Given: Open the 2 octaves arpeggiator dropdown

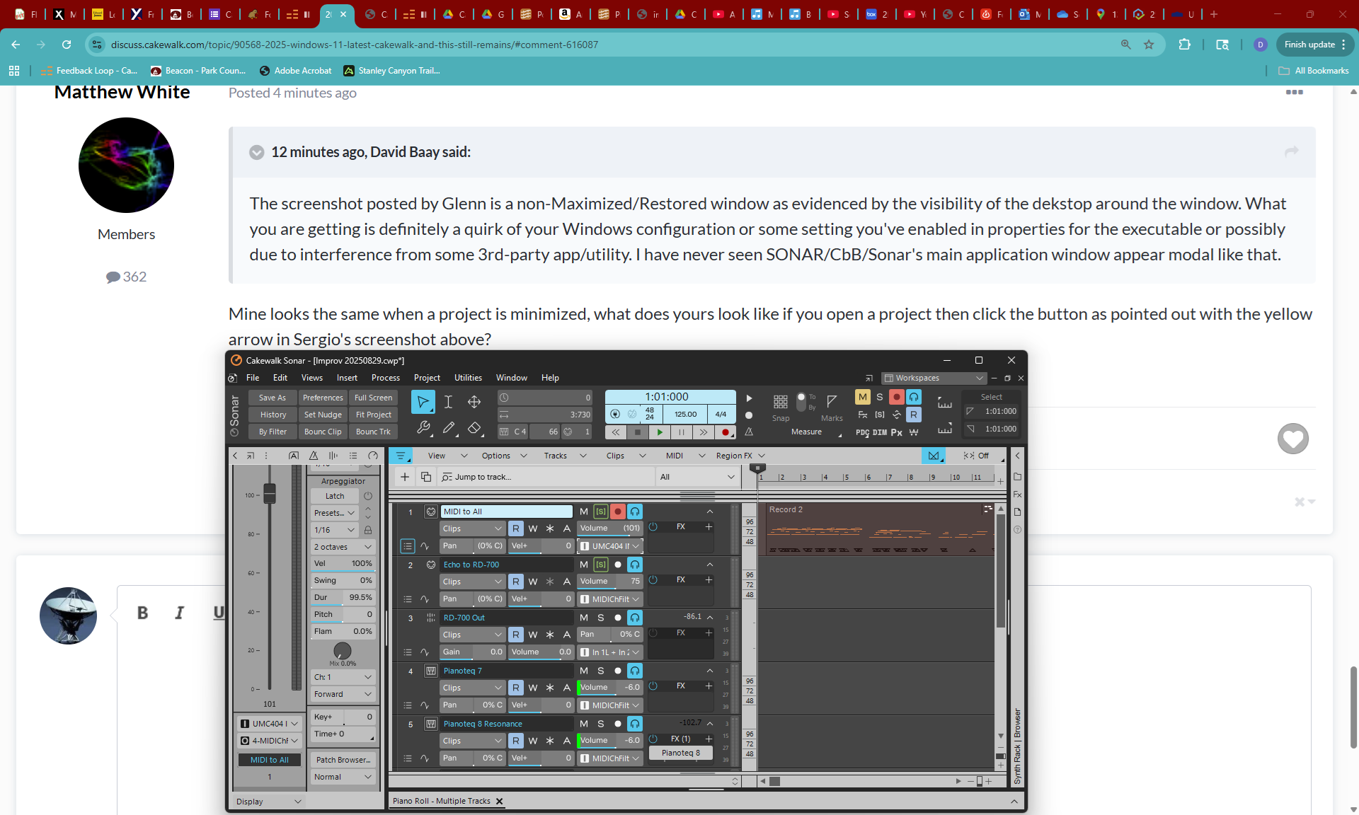Looking at the screenshot, I should coord(343,547).
